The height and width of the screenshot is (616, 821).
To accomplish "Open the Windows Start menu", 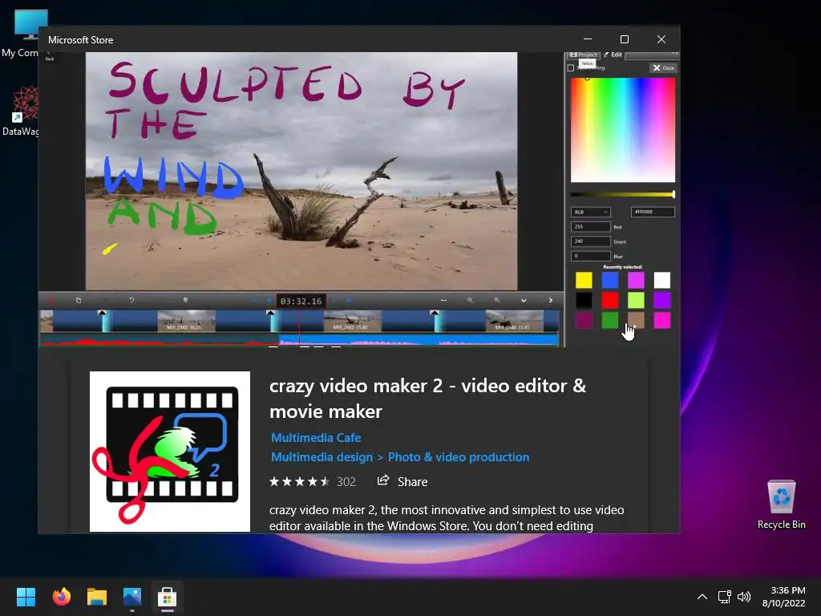I will (26, 597).
